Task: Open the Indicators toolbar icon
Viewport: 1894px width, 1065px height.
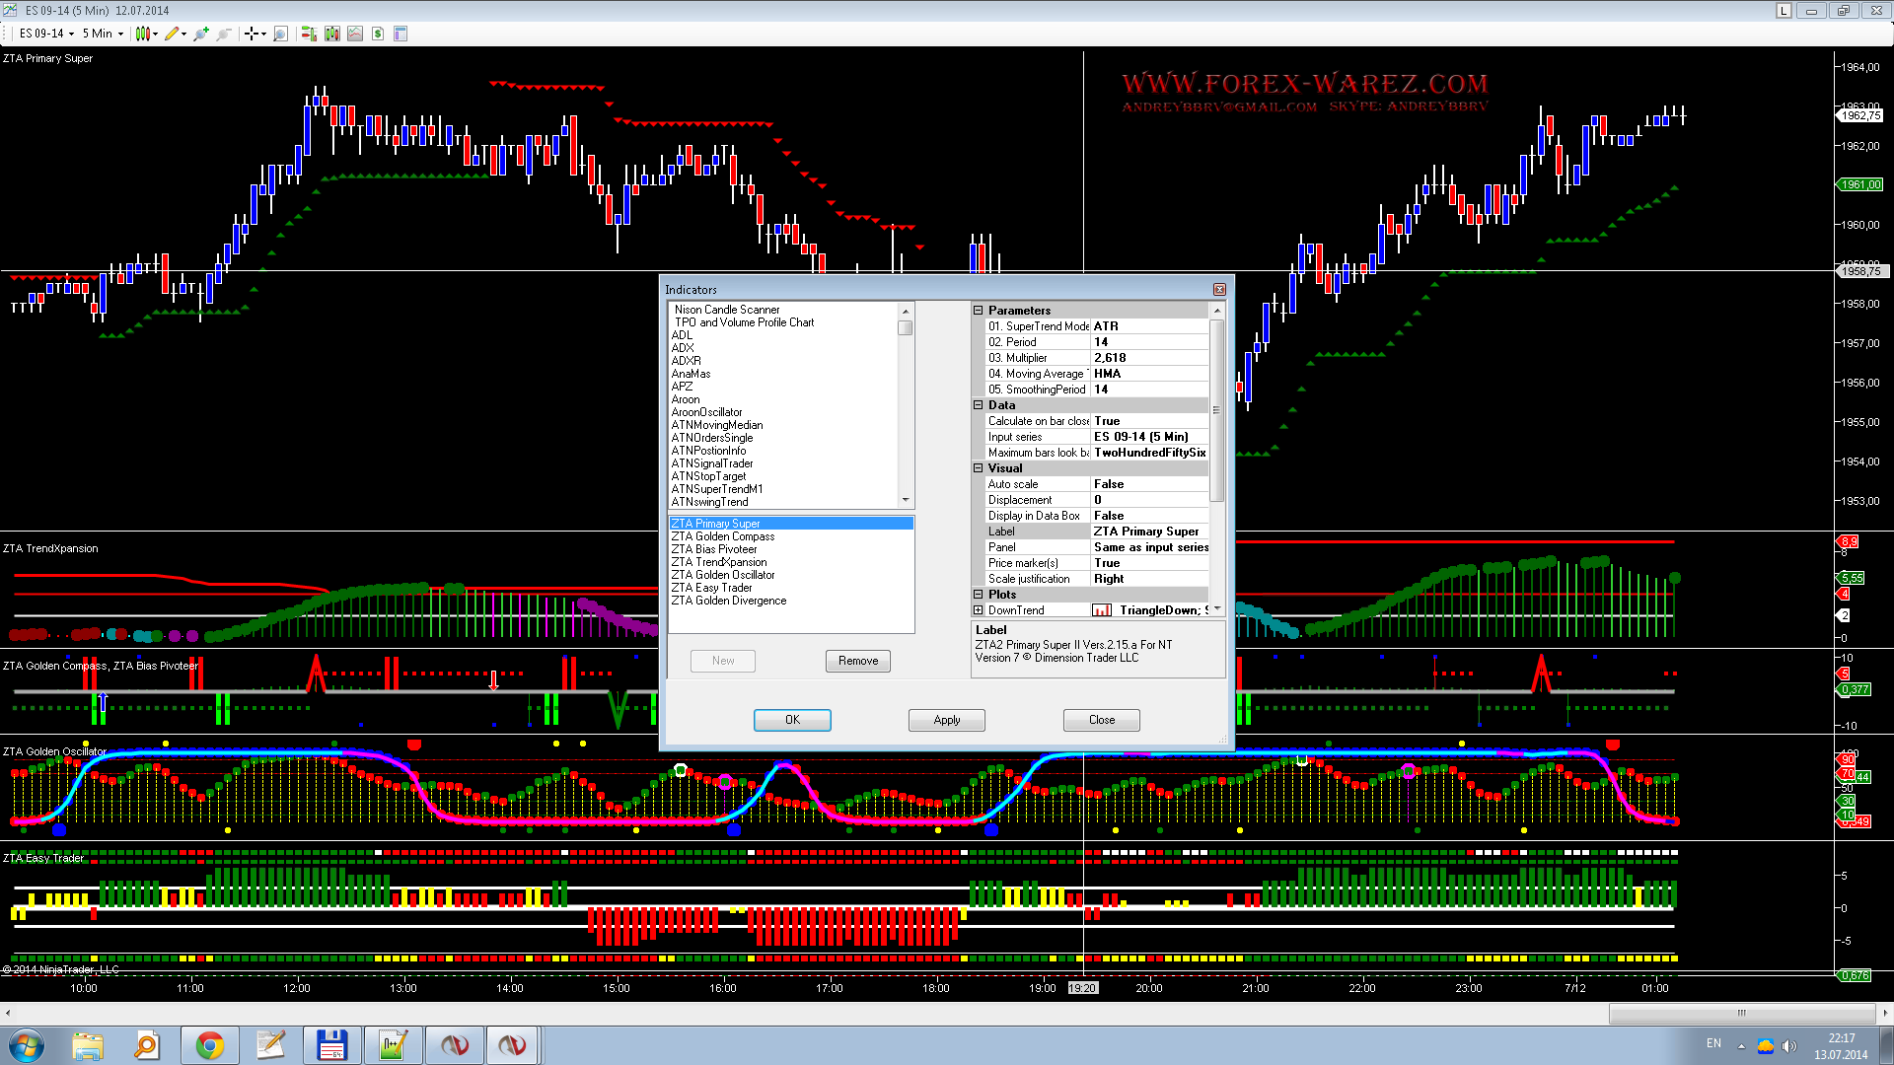Action: click(x=332, y=34)
